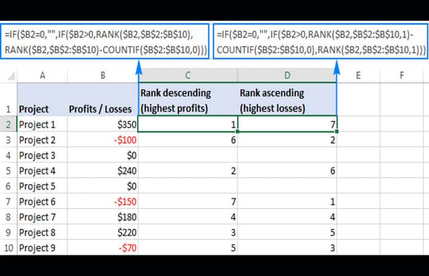Select row 4 header
429x276 pixels.
9,155
